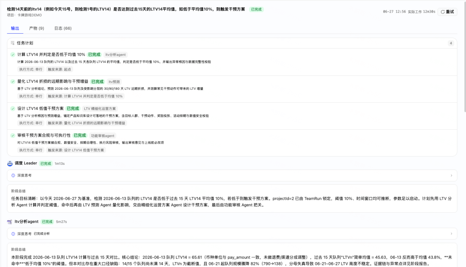Click the 任务计划 list icon

13,43
